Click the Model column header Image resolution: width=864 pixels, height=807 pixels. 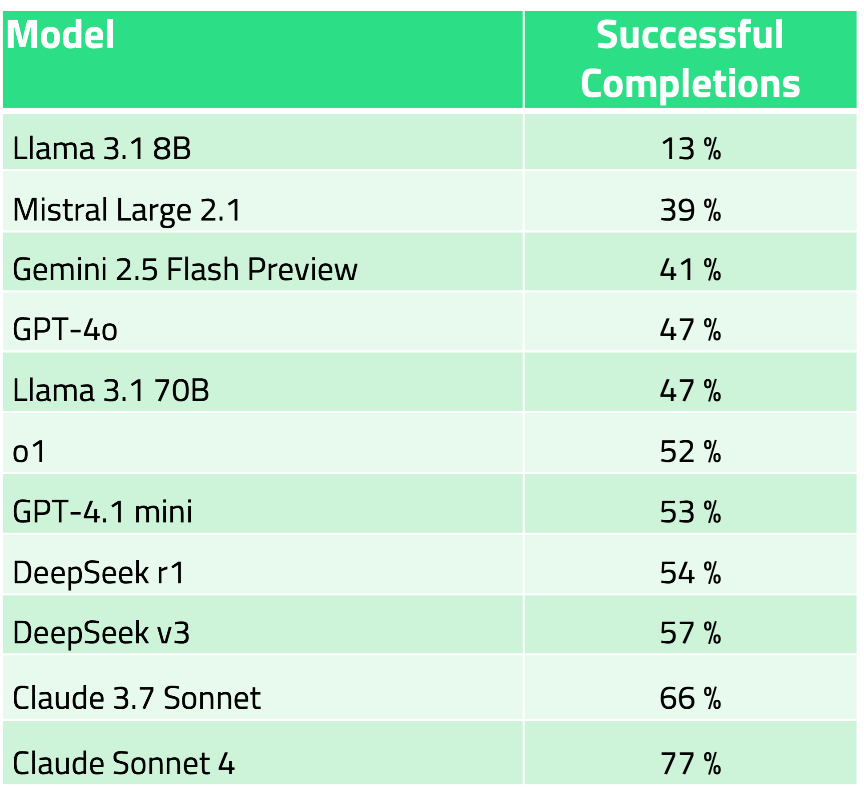[x=60, y=35]
